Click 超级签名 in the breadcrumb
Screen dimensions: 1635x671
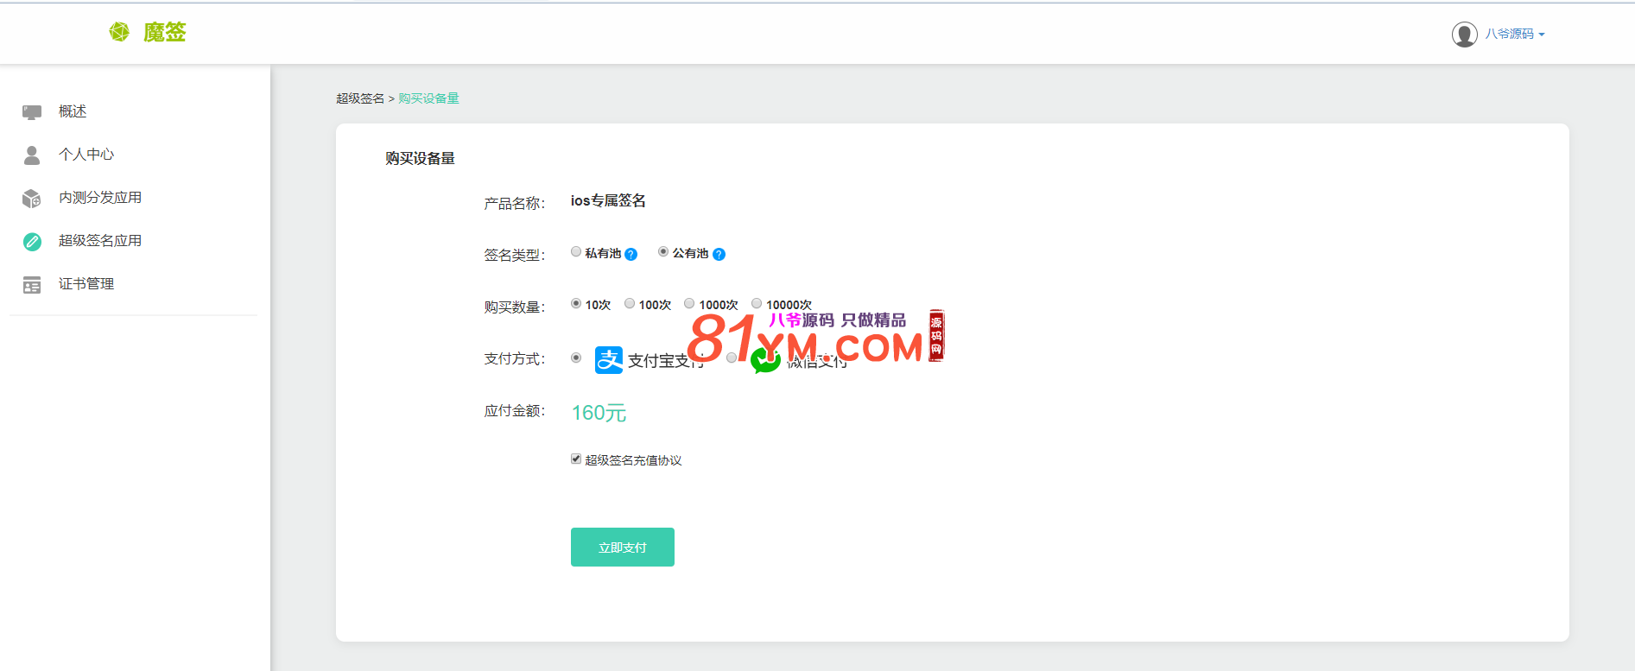click(360, 98)
